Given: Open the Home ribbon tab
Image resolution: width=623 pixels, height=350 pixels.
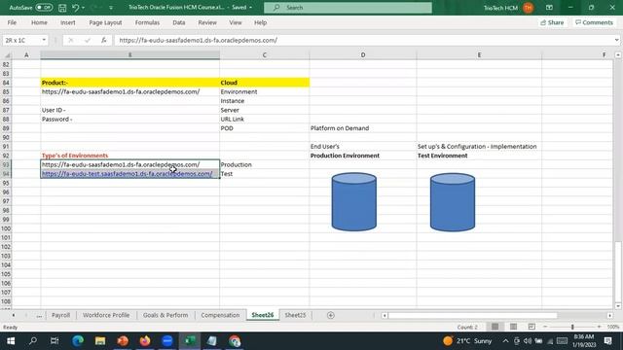Looking at the screenshot, I should tap(39, 22).
